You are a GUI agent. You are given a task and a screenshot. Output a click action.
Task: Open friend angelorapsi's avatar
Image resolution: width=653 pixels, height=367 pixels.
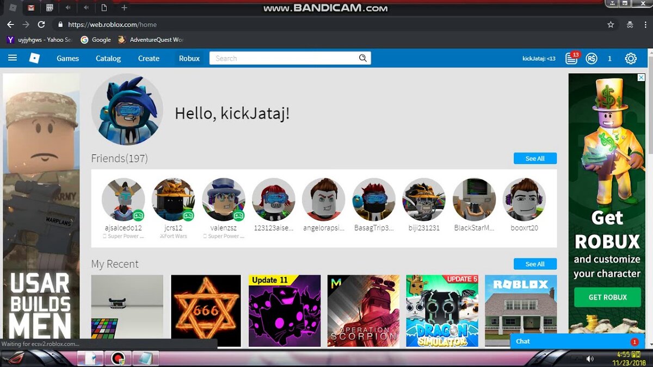click(324, 200)
